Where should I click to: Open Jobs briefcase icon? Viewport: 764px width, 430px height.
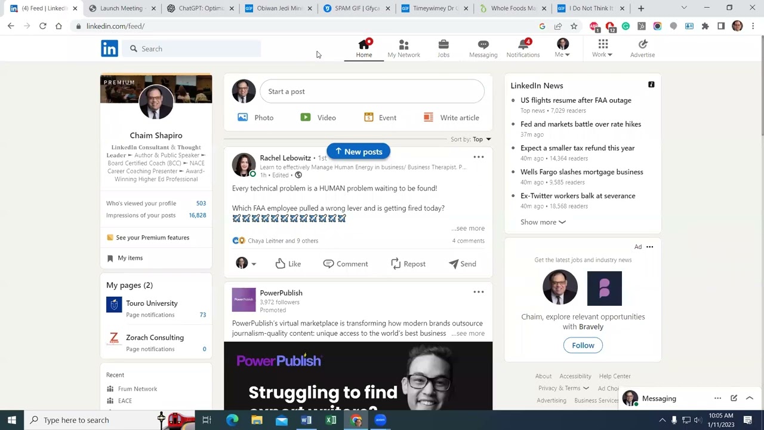tap(443, 48)
